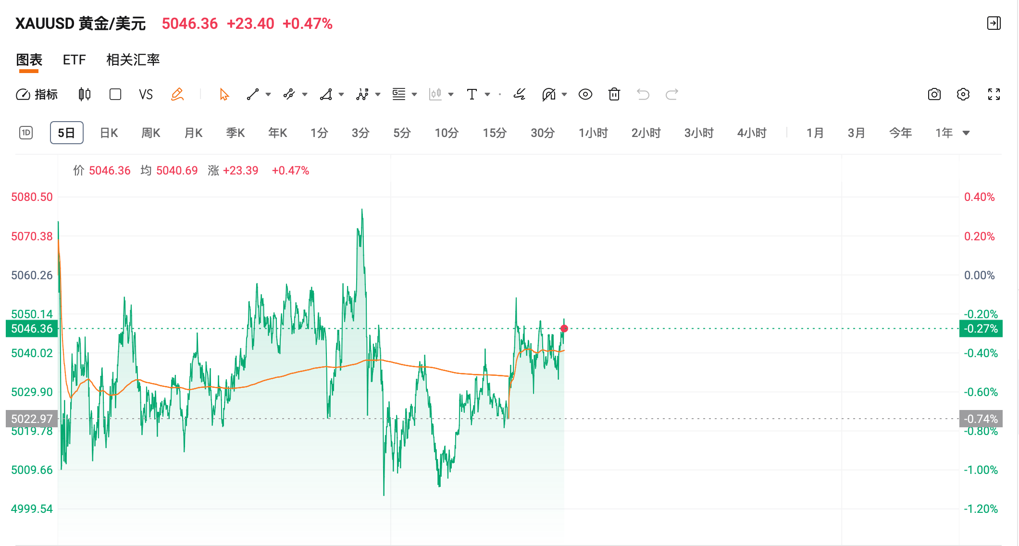Expand the line tool dropdown arrow
Viewport: 1019px width, 546px height.
tap(268, 95)
